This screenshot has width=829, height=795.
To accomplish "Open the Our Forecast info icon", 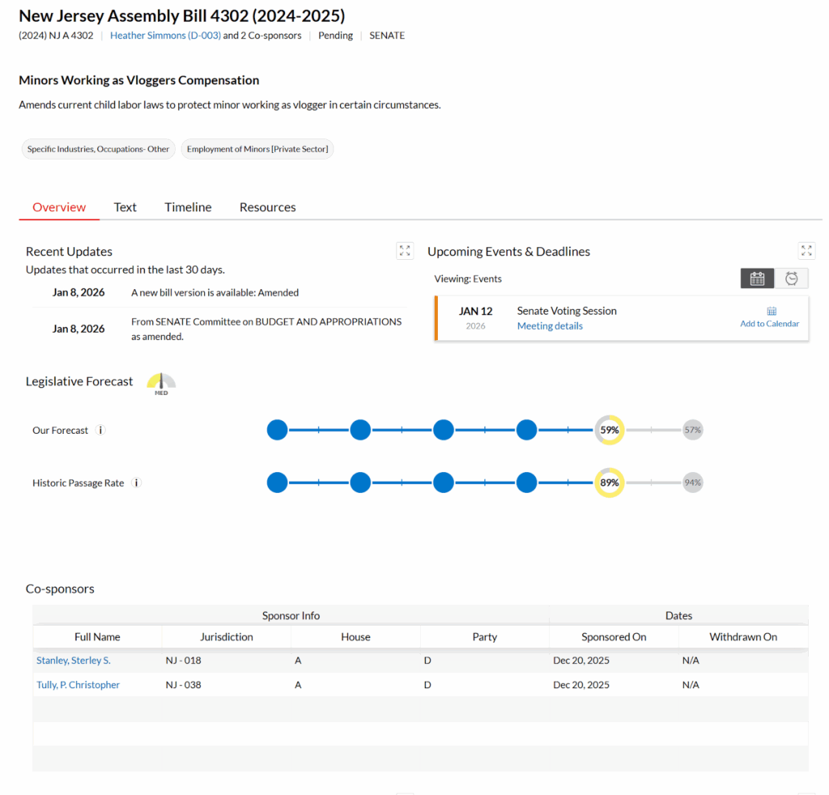I will click(101, 431).
